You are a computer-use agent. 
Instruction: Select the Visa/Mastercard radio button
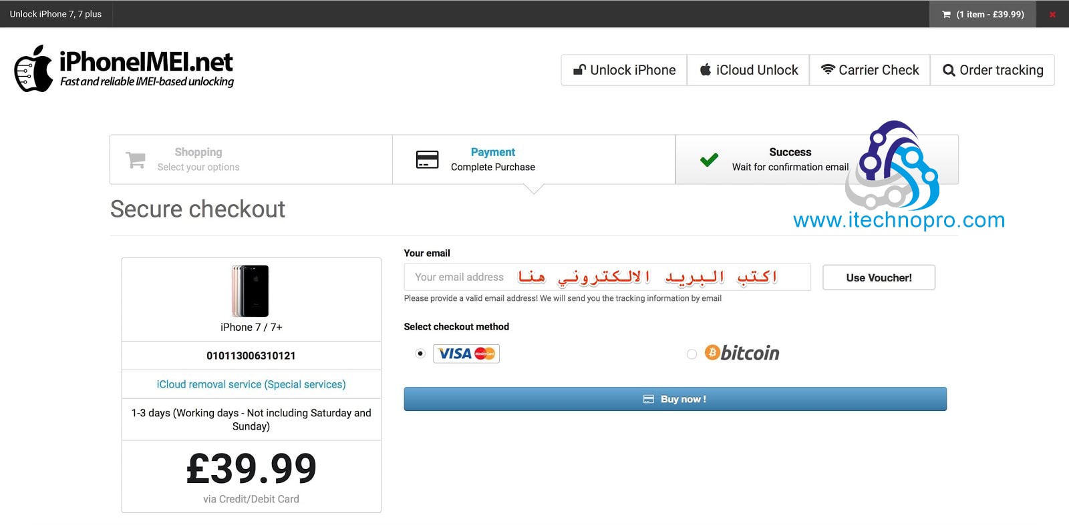point(420,354)
